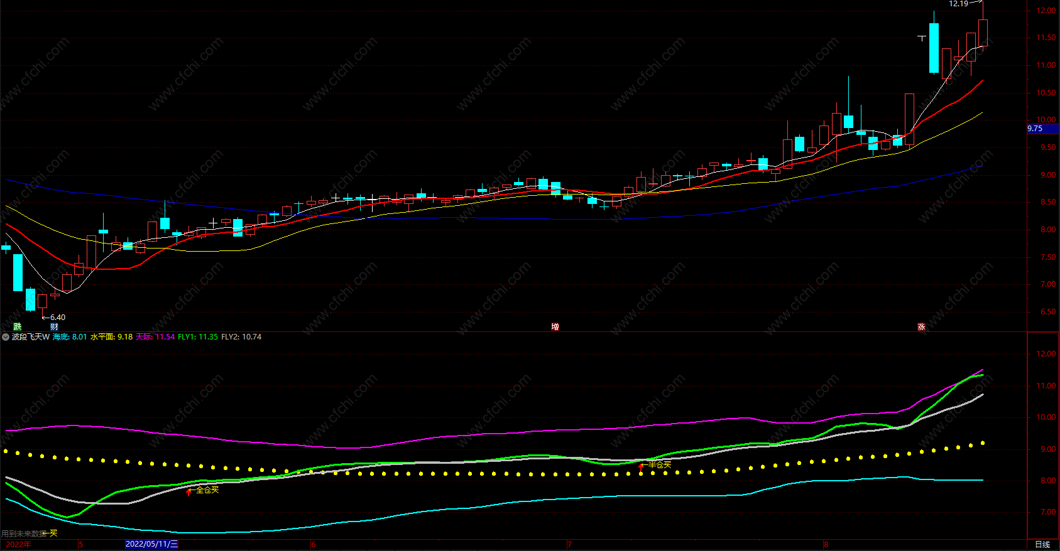The width and height of the screenshot is (1060, 551).
Task: Expand the 波段飞天W indicator dropdown arrow
Action: (x=6, y=337)
